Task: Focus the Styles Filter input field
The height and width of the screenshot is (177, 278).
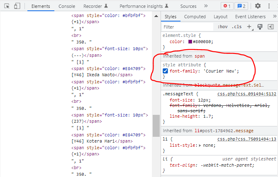Action: click(x=188, y=27)
